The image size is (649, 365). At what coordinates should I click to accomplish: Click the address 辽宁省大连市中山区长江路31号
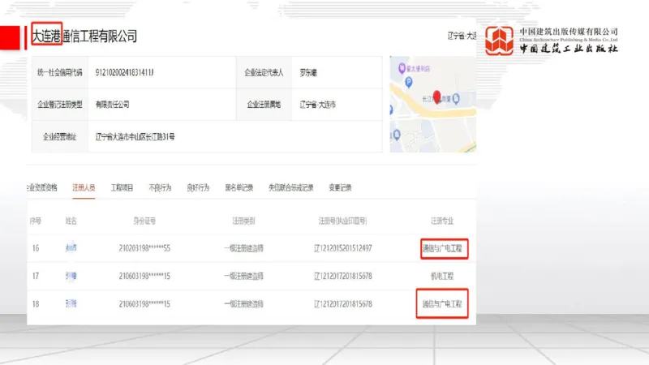(x=135, y=136)
